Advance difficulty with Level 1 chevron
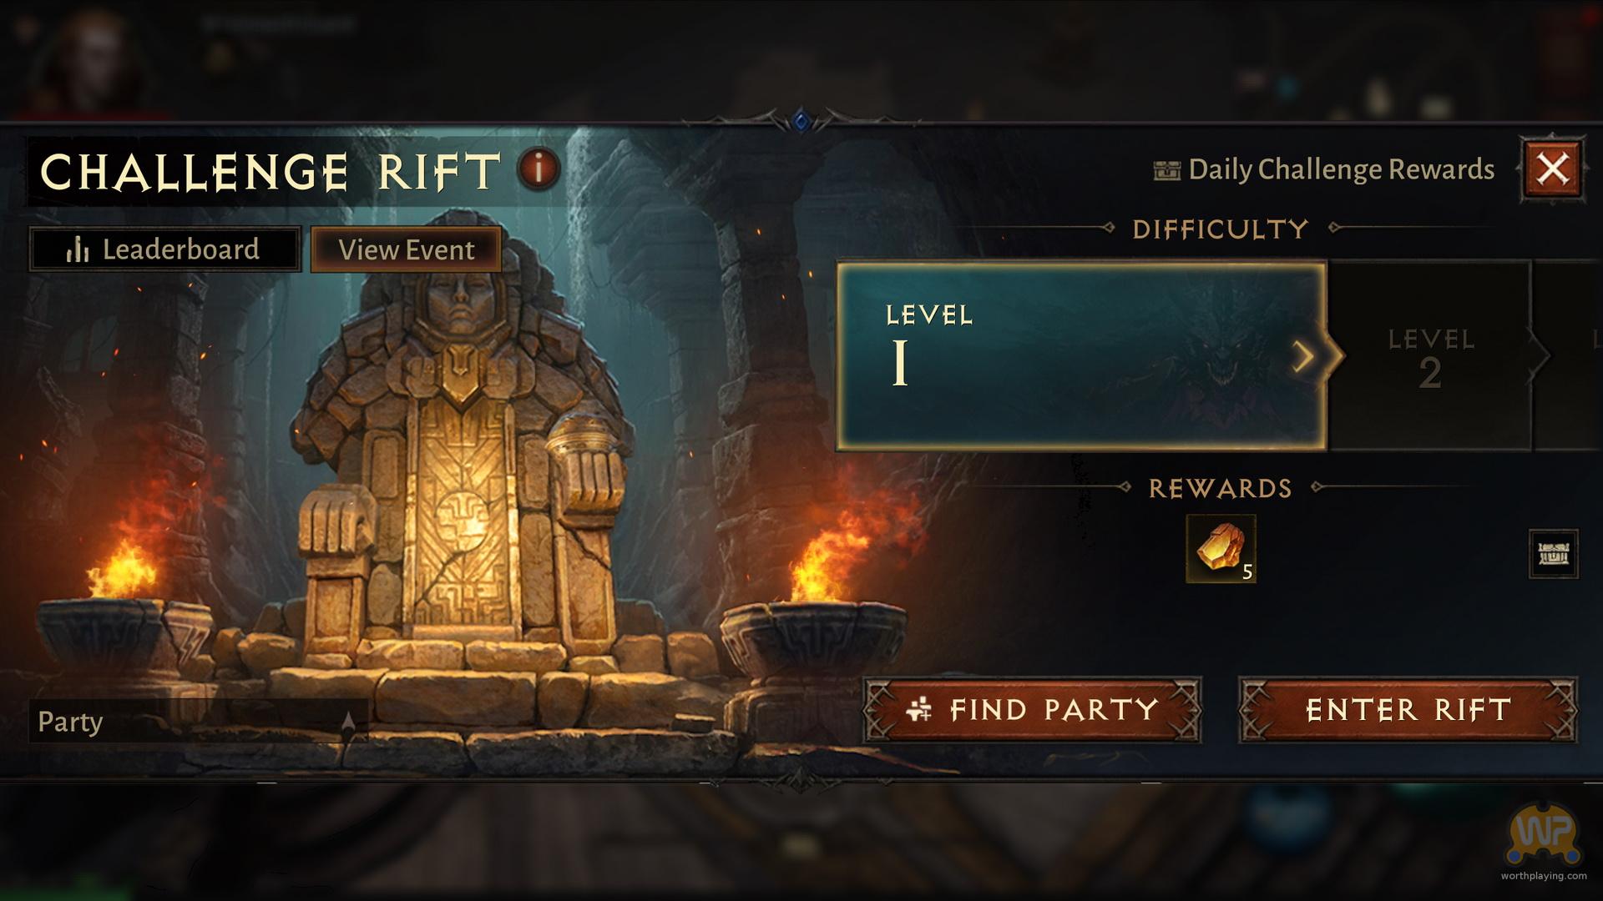Screen dimensions: 1603x901 coord(1302,356)
